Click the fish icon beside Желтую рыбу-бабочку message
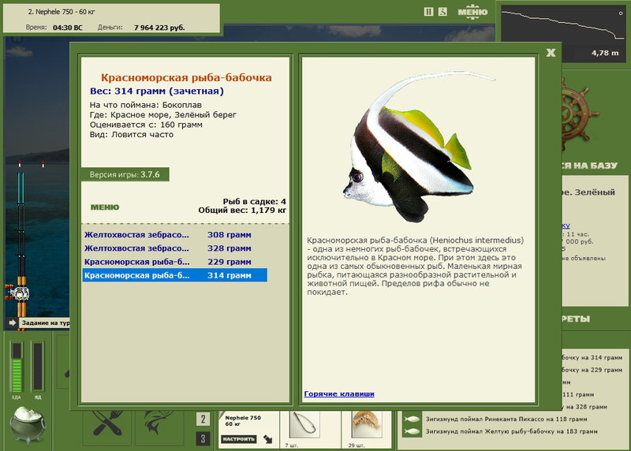The image size is (631, 451). (x=411, y=432)
